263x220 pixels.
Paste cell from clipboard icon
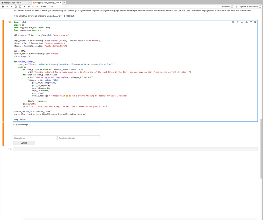coord(20,7)
